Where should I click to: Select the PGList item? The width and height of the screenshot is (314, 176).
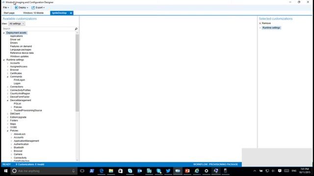17,104
